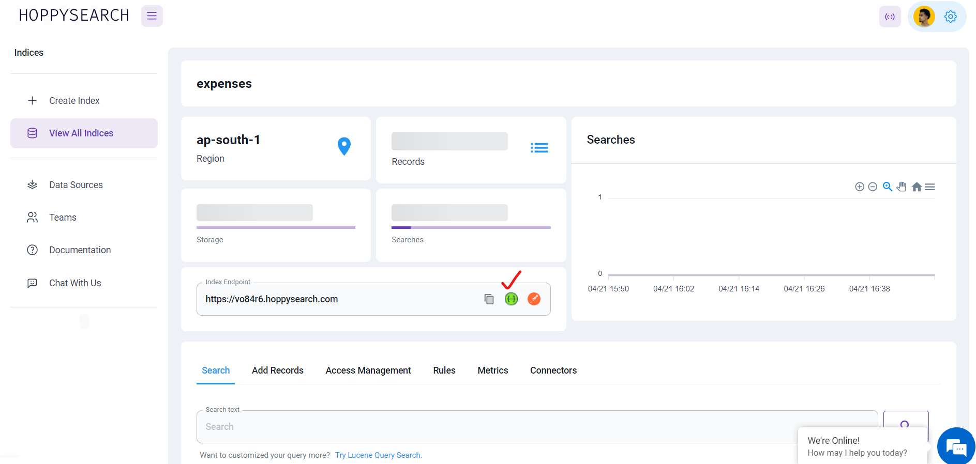Open the chart download menu
This screenshot has height=464, width=976.
click(930, 187)
